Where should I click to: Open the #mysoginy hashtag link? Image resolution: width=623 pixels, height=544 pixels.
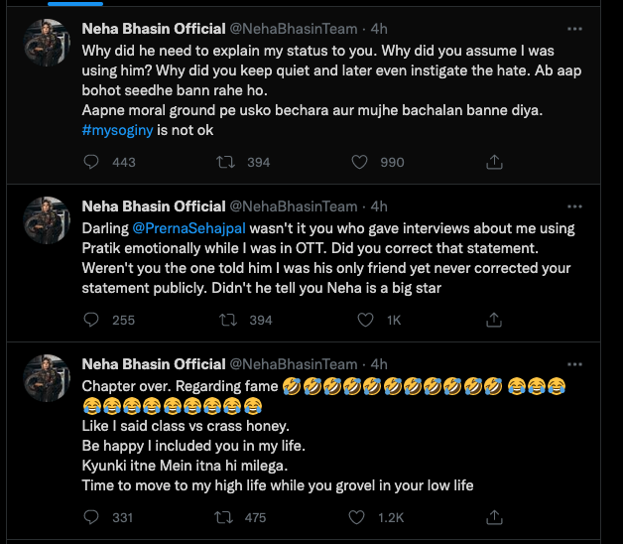[x=117, y=130]
